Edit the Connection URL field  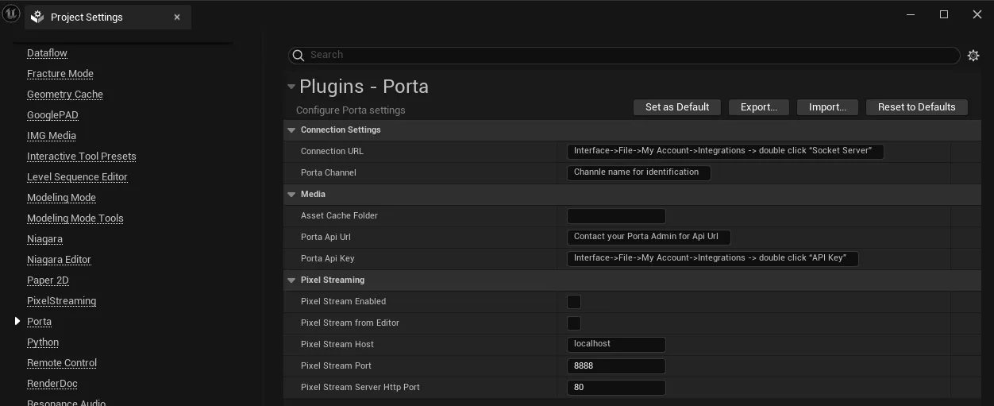tap(726, 151)
